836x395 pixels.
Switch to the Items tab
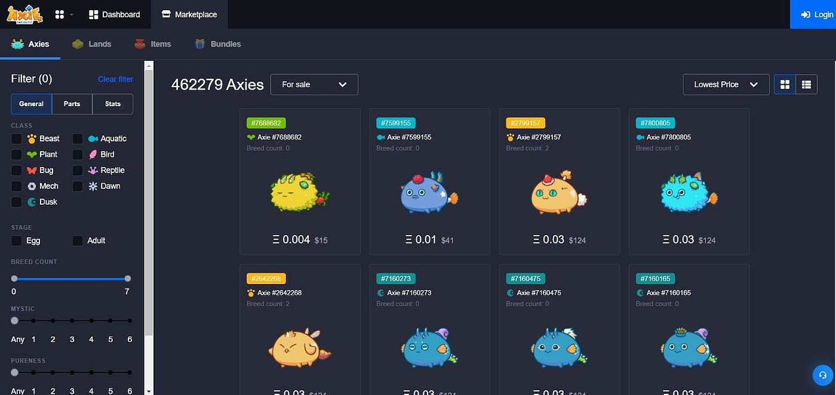click(152, 44)
